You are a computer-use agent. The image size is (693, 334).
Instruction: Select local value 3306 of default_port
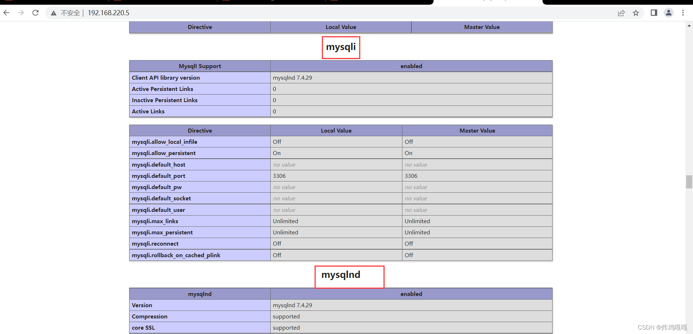coord(279,176)
